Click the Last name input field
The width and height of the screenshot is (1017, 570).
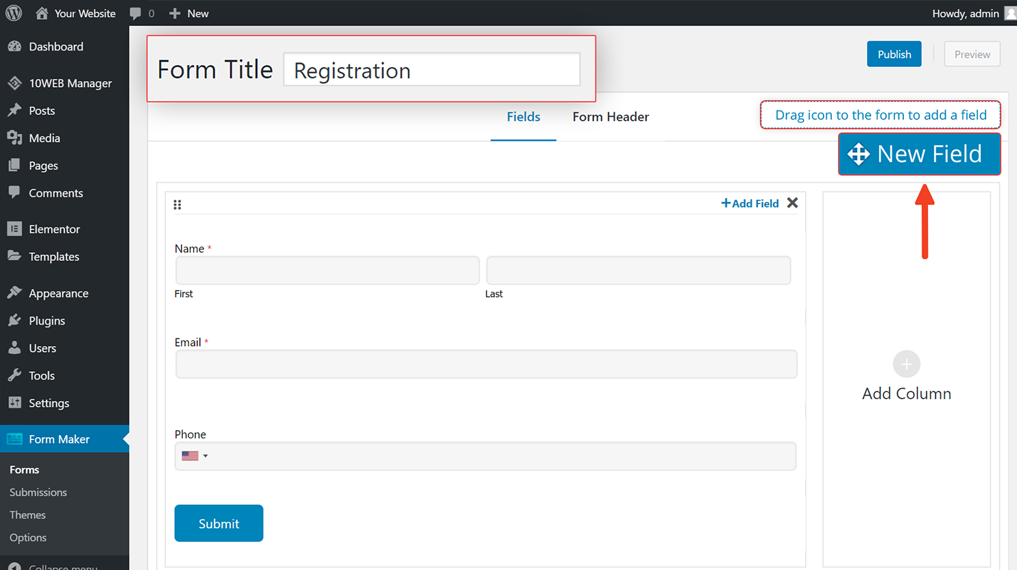pos(639,271)
